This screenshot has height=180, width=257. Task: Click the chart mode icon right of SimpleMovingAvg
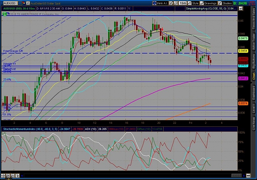[241, 8]
